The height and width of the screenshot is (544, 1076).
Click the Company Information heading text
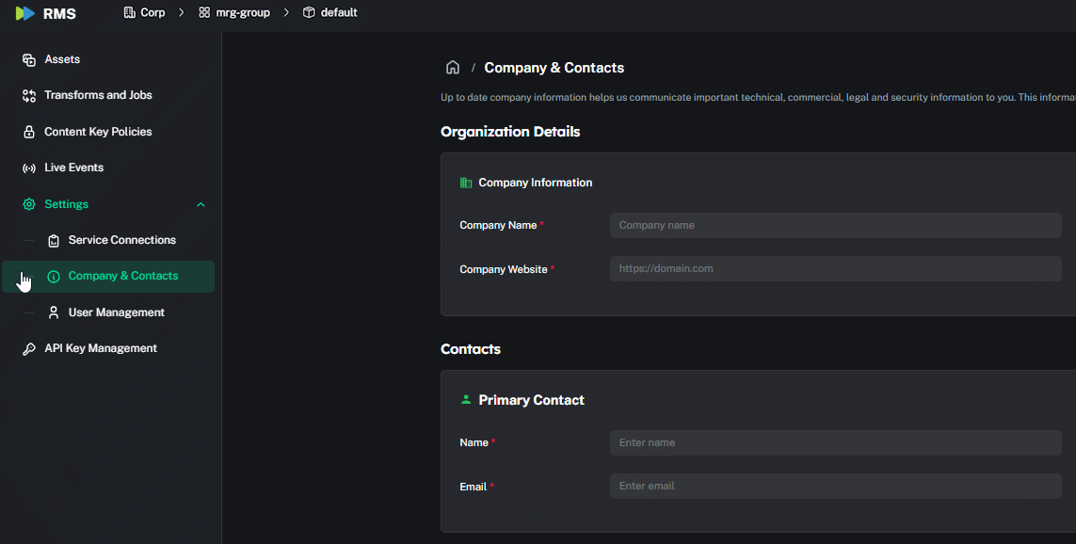pyautogui.click(x=536, y=183)
